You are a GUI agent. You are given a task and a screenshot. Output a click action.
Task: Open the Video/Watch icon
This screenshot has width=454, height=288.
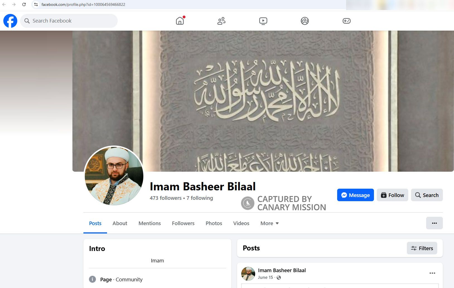tap(263, 21)
